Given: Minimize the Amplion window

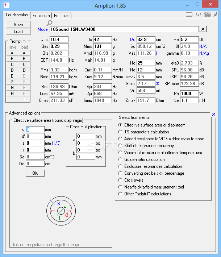Looking at the screenshot, I should [x=188, y=5].
